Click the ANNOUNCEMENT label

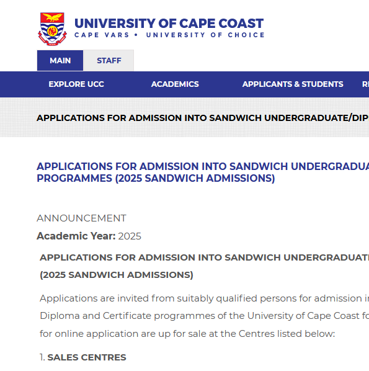[81, 218]
